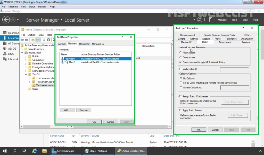Click Server Manager's round back button
Image resolution: width=264 pixels, height=155 pixels.
[x=6, y=20]
